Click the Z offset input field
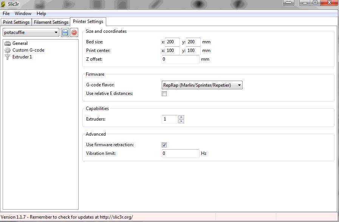Viewport: 339px width, 222px height. point(180,59)
